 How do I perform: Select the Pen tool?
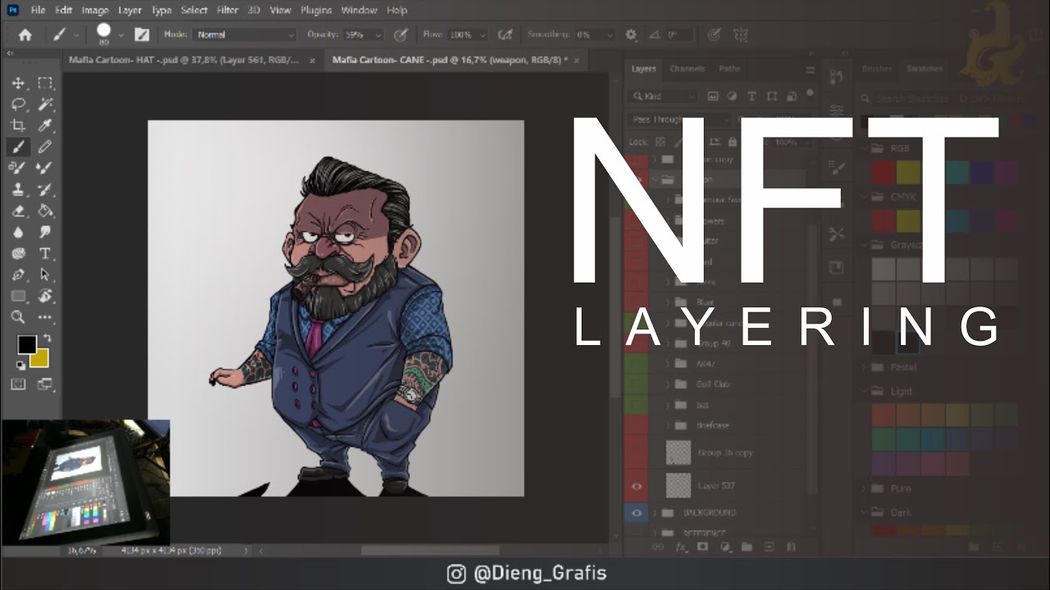(18, 275)
